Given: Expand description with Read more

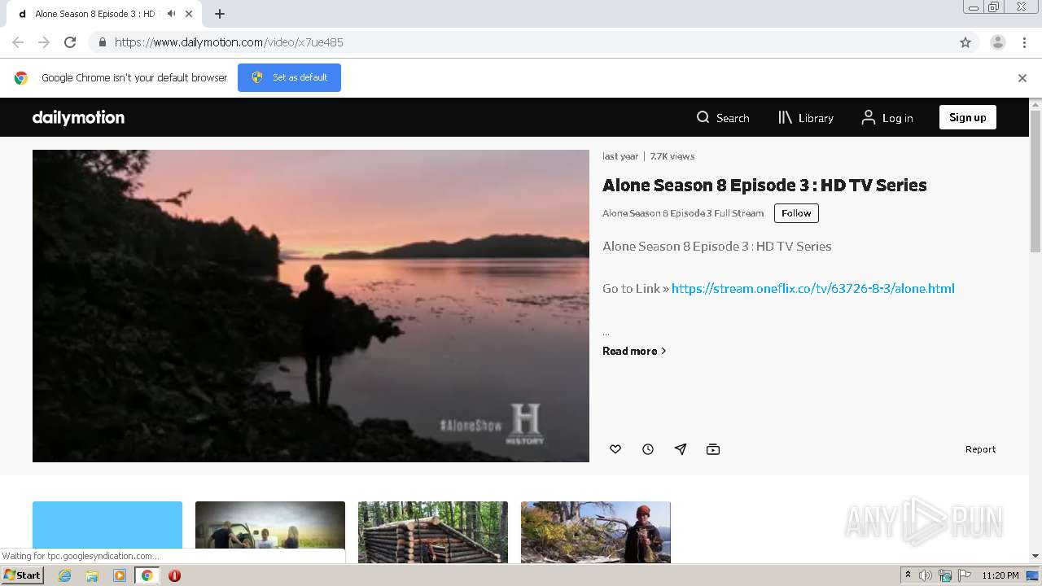Looking at the screenshot, I should 634,351.
